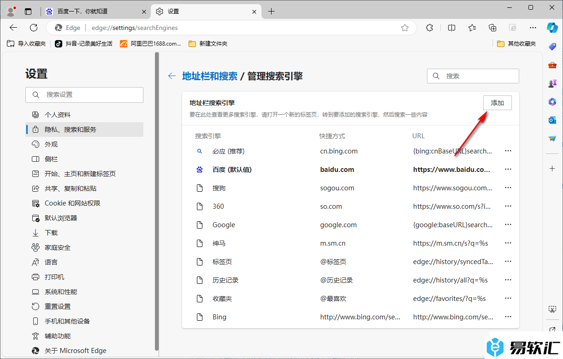Open 重置设置 section
The image size is (563, 359).
(x=84, y=306)
